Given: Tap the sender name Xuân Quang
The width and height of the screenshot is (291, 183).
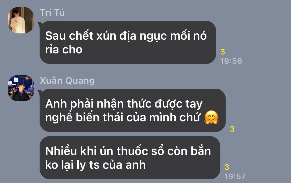Looking at the screenshot, I should pos(67,81).
